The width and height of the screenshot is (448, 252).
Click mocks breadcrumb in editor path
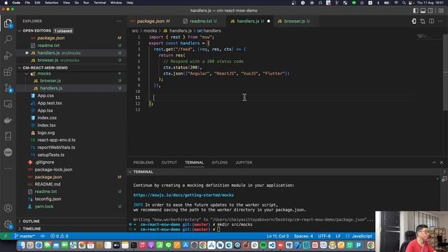click(x=150, y=31)
